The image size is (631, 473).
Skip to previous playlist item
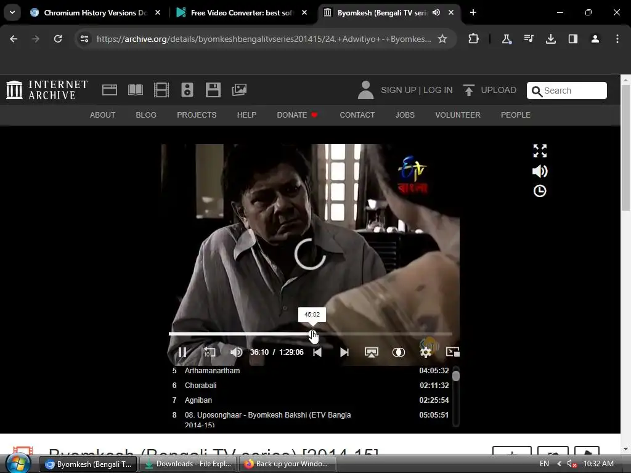[x=317, y=352]
